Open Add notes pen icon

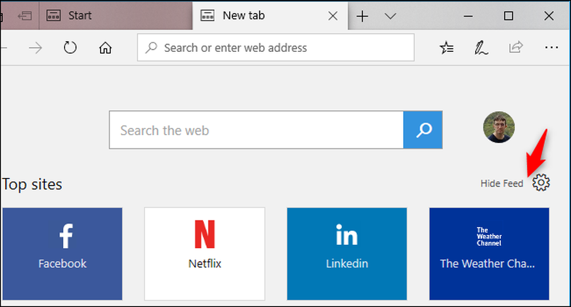pyautogui.click(x=481, y=48)
